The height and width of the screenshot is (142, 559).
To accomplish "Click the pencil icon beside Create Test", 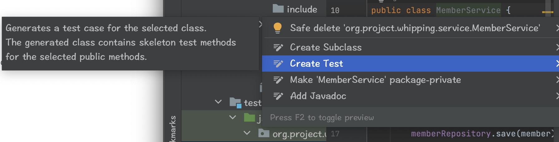I will pyautogui.click(x=278, y=64).
